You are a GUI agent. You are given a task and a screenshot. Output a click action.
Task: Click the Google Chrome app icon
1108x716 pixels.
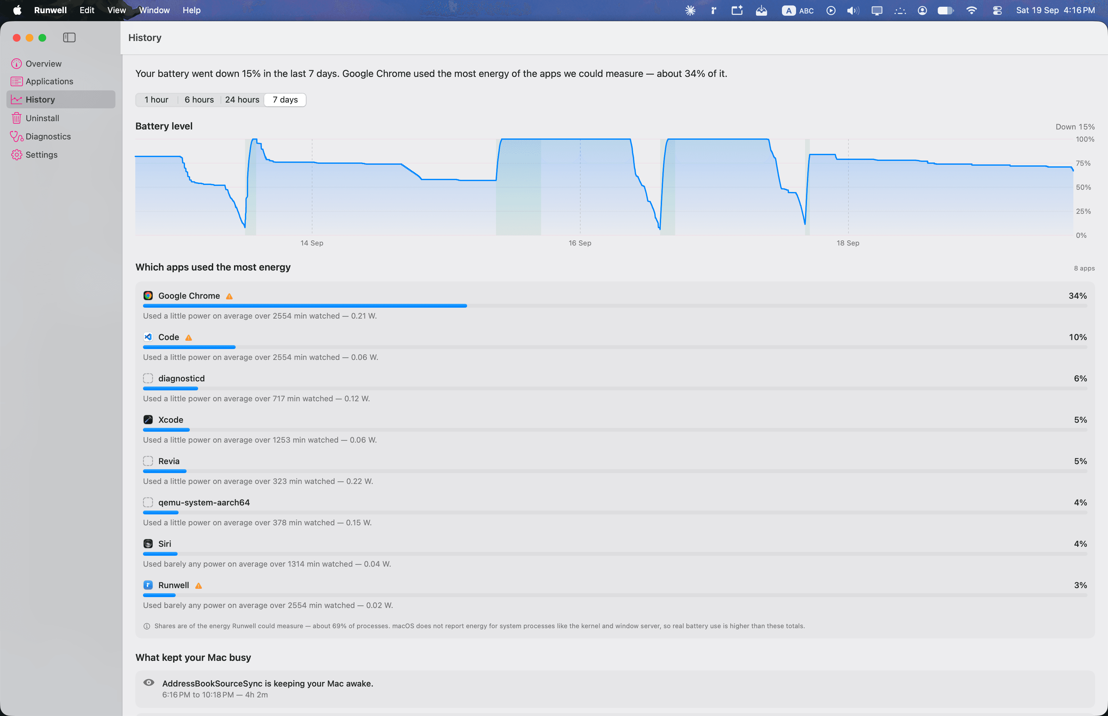coord(148,296)
